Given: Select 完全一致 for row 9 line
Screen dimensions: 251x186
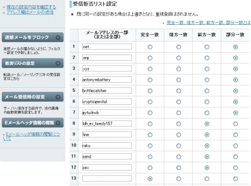Looking at the screenshot, I should pos(150,135).
